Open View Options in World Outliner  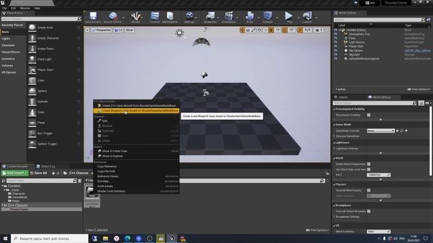coord(419,89)
